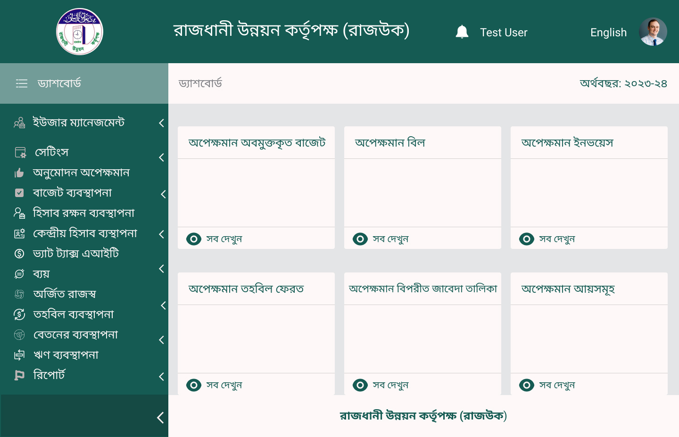This screenshot has height=437, width=679.
Task: Expand the তহবিল ব্যবস্থাপনা chevron above its row
Action: 163,305
